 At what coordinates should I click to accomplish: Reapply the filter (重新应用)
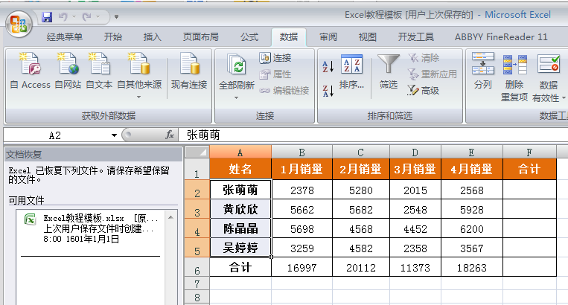[433, 74]
